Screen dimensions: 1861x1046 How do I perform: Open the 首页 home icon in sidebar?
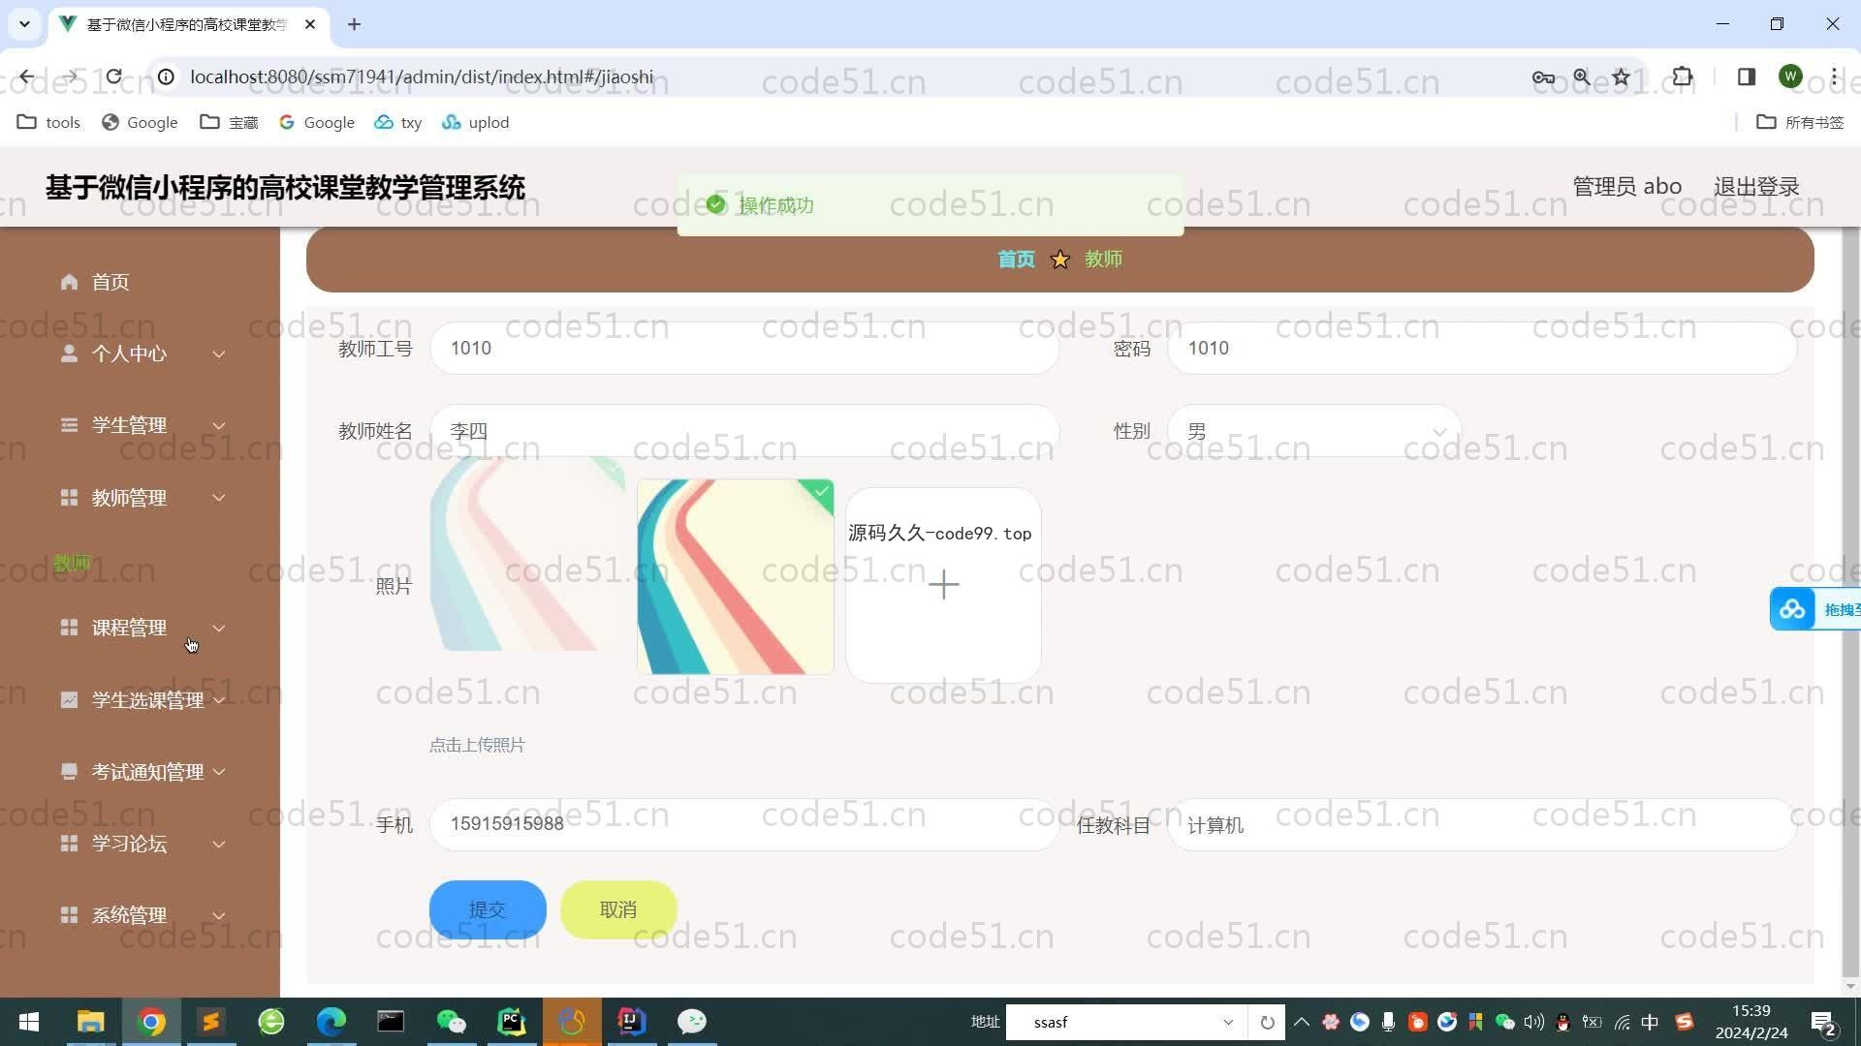(x=69, y=282)
